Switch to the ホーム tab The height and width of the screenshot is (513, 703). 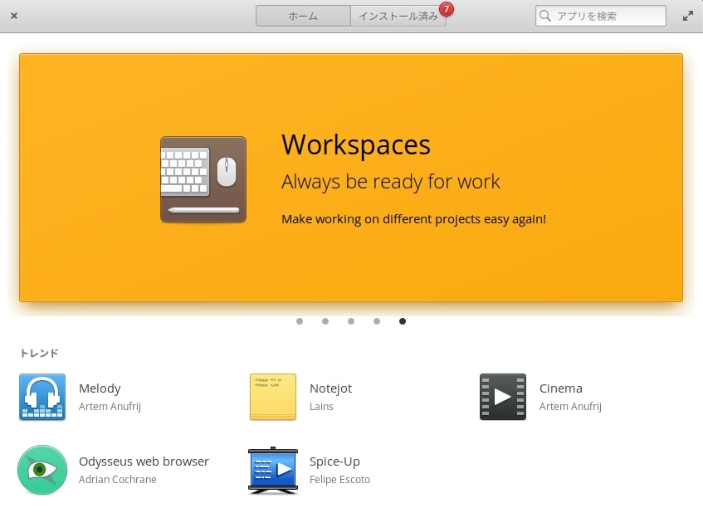coord(303,16)
